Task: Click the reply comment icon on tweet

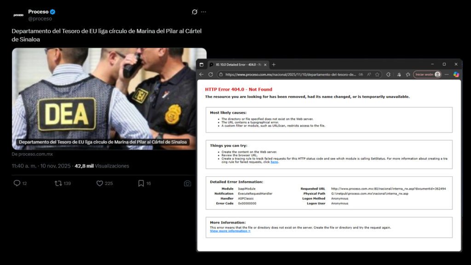Action: pyautogui.click(x=17, y=183)
